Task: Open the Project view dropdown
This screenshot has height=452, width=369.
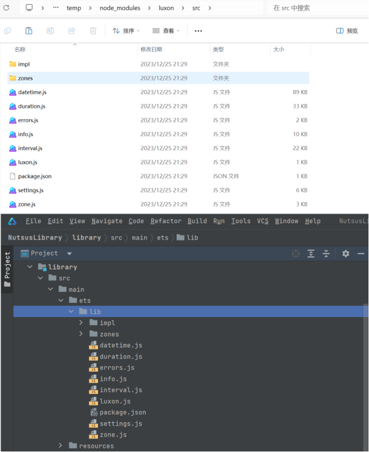Action: point(69,254)
